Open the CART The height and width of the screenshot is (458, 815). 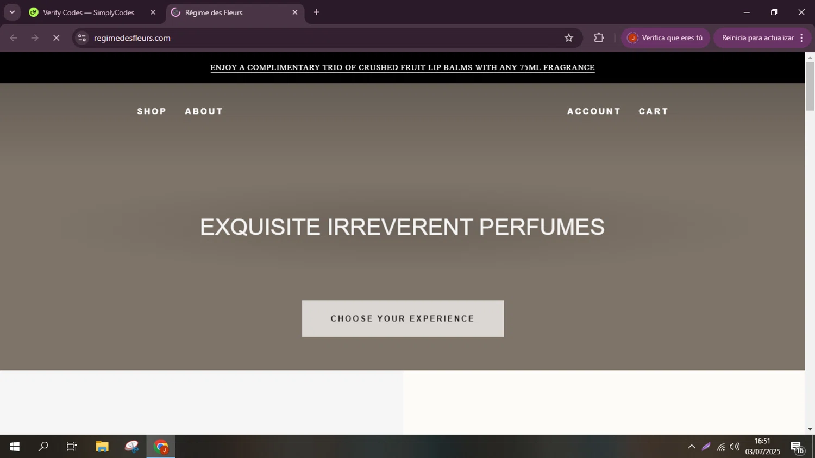[x=654, y=111]
